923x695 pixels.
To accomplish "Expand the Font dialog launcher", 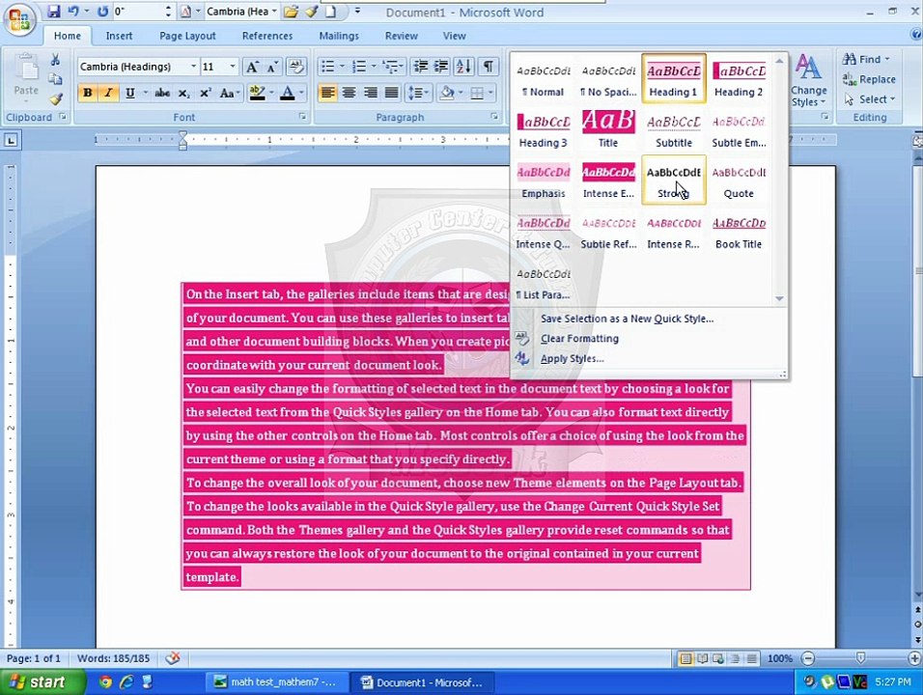I will pos(302,117).
